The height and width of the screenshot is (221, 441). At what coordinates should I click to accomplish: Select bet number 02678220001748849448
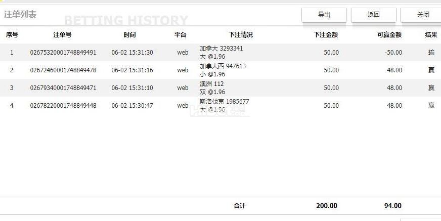click(x=63, y=106)
